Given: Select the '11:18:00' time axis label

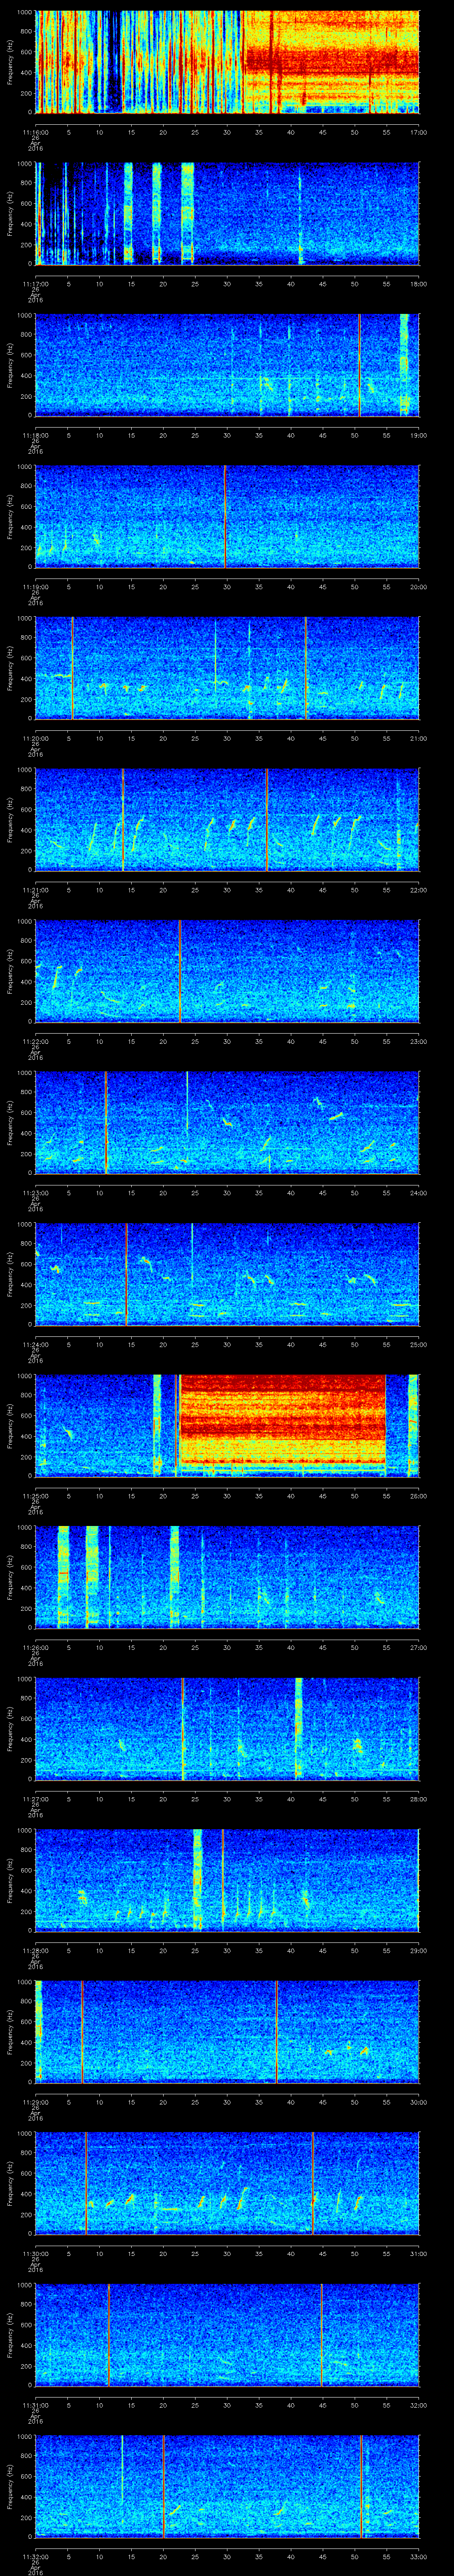Looking at the screenshot, I should (x=36, y=435).
